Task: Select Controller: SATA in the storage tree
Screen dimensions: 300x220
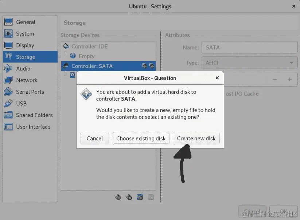Action: [x=109, y=66]
